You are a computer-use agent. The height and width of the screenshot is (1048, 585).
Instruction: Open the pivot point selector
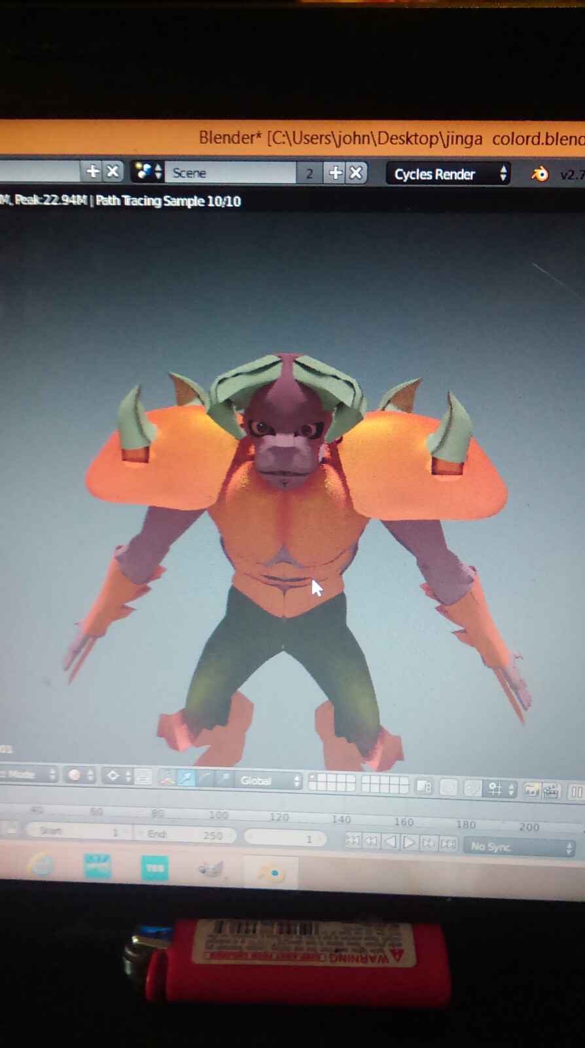(118, 776)
